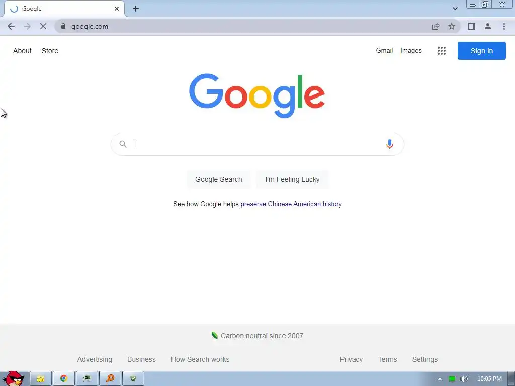This screenshot has height=386, width=515.
Task: Open the Privacy footer link
Action: coord(351,359)
